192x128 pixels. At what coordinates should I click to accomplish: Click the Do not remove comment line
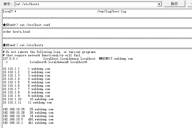[x=49, y=52]
